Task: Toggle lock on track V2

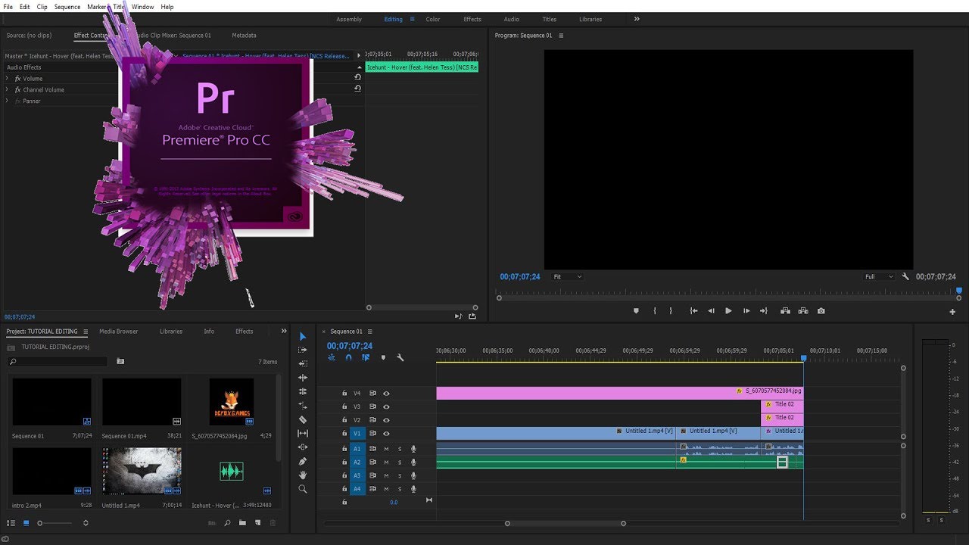Action: pyautogui.click(x=344, y=420)
